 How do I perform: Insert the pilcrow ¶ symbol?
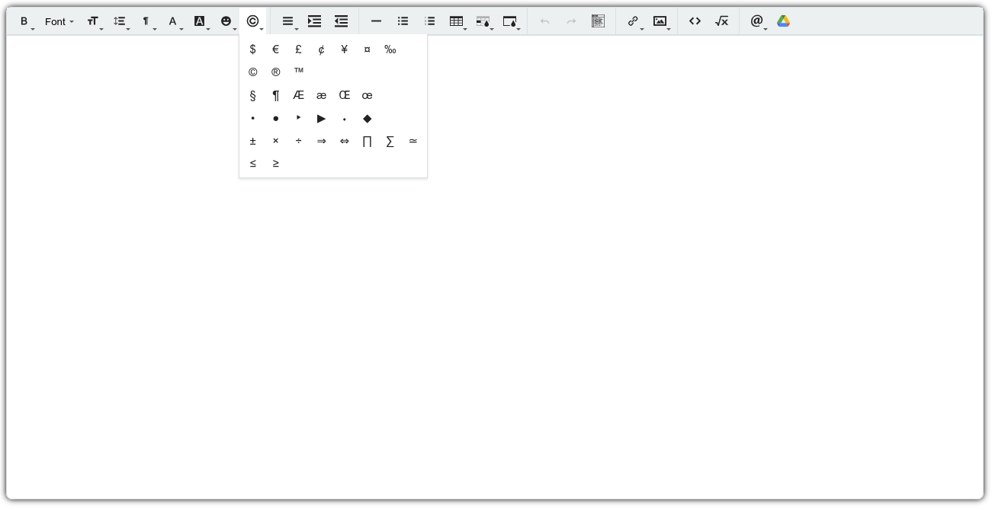[x=276, y=95]
